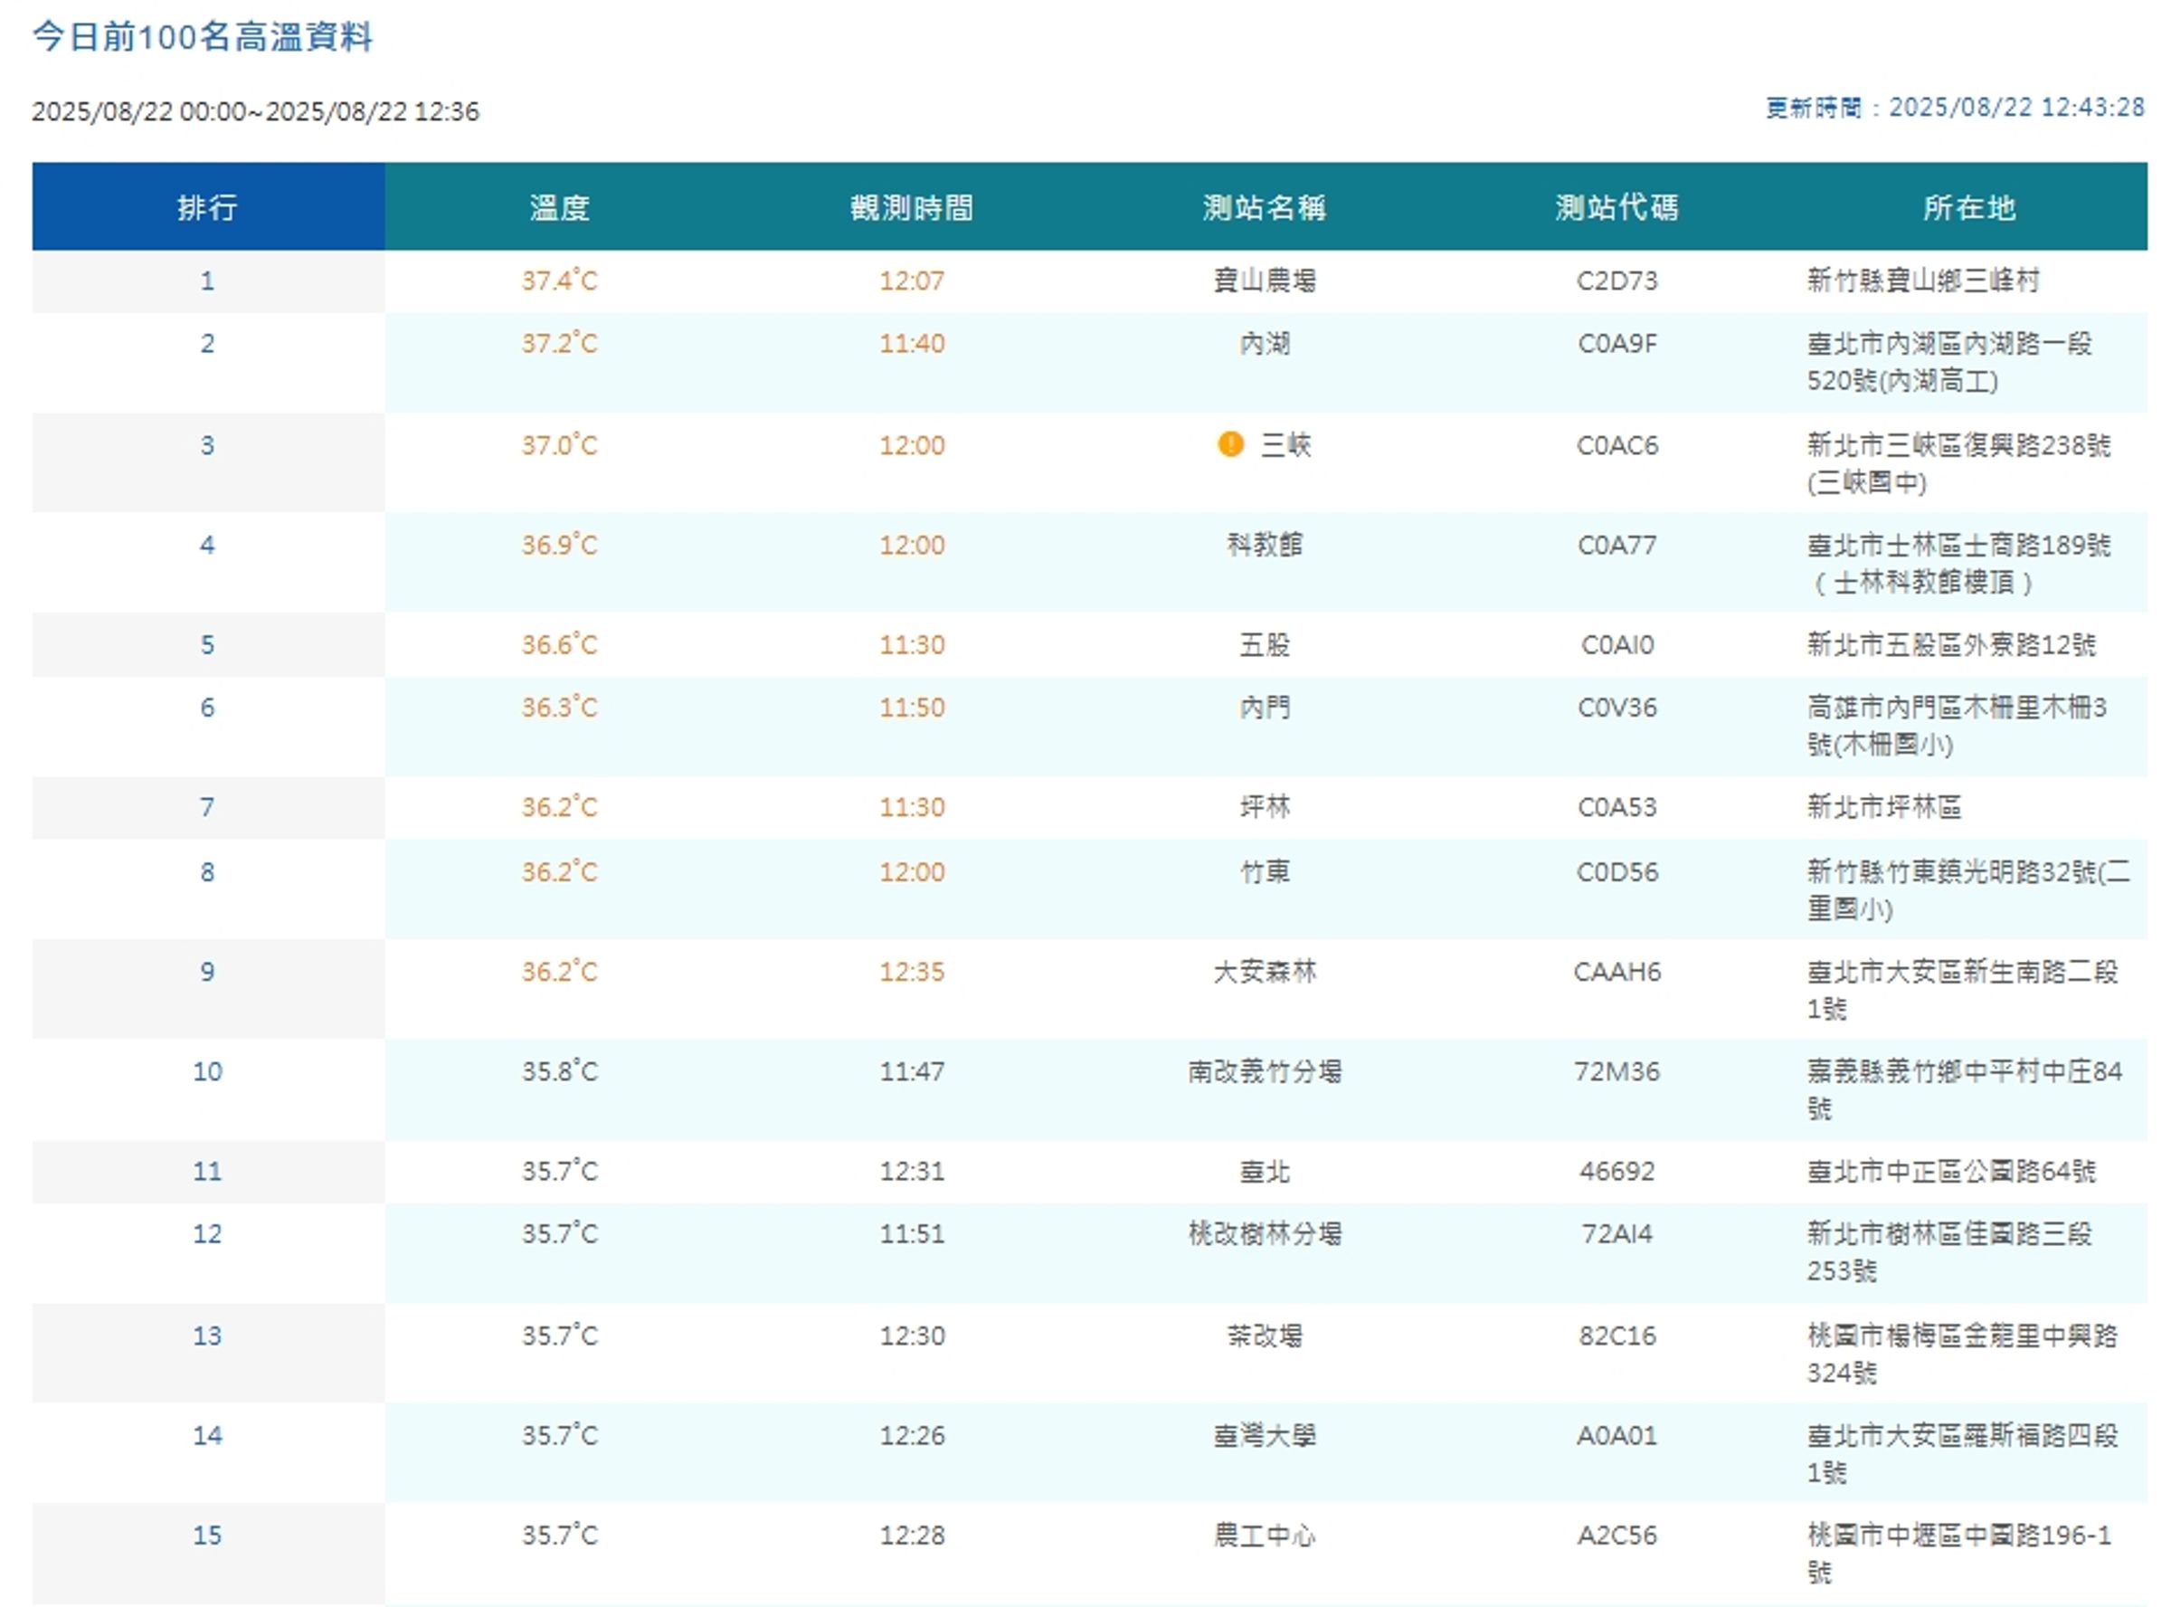
Task: Select station name 桃改樹林分場
Action: pyautogui.click(x=1265, y=1233)
